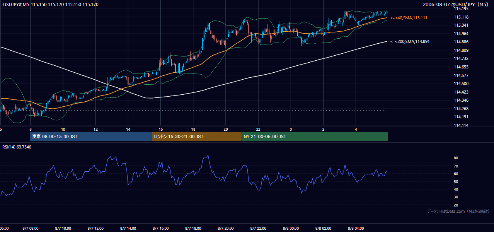Click the 8/8 02:00 time label
The image size is (494, 232).
coord(323,229)
